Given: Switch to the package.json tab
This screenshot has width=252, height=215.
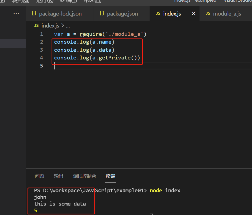Looking at the screenshot, I should coord(122,14).
